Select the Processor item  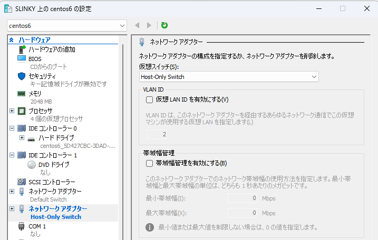tap(40, 111)
